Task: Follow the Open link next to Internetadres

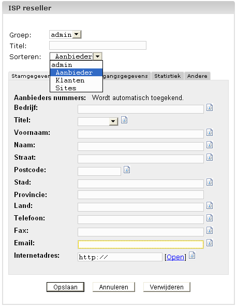Action: [175, 257]
